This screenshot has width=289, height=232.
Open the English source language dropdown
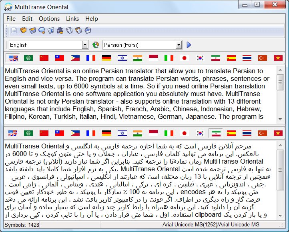pos(85,45)
